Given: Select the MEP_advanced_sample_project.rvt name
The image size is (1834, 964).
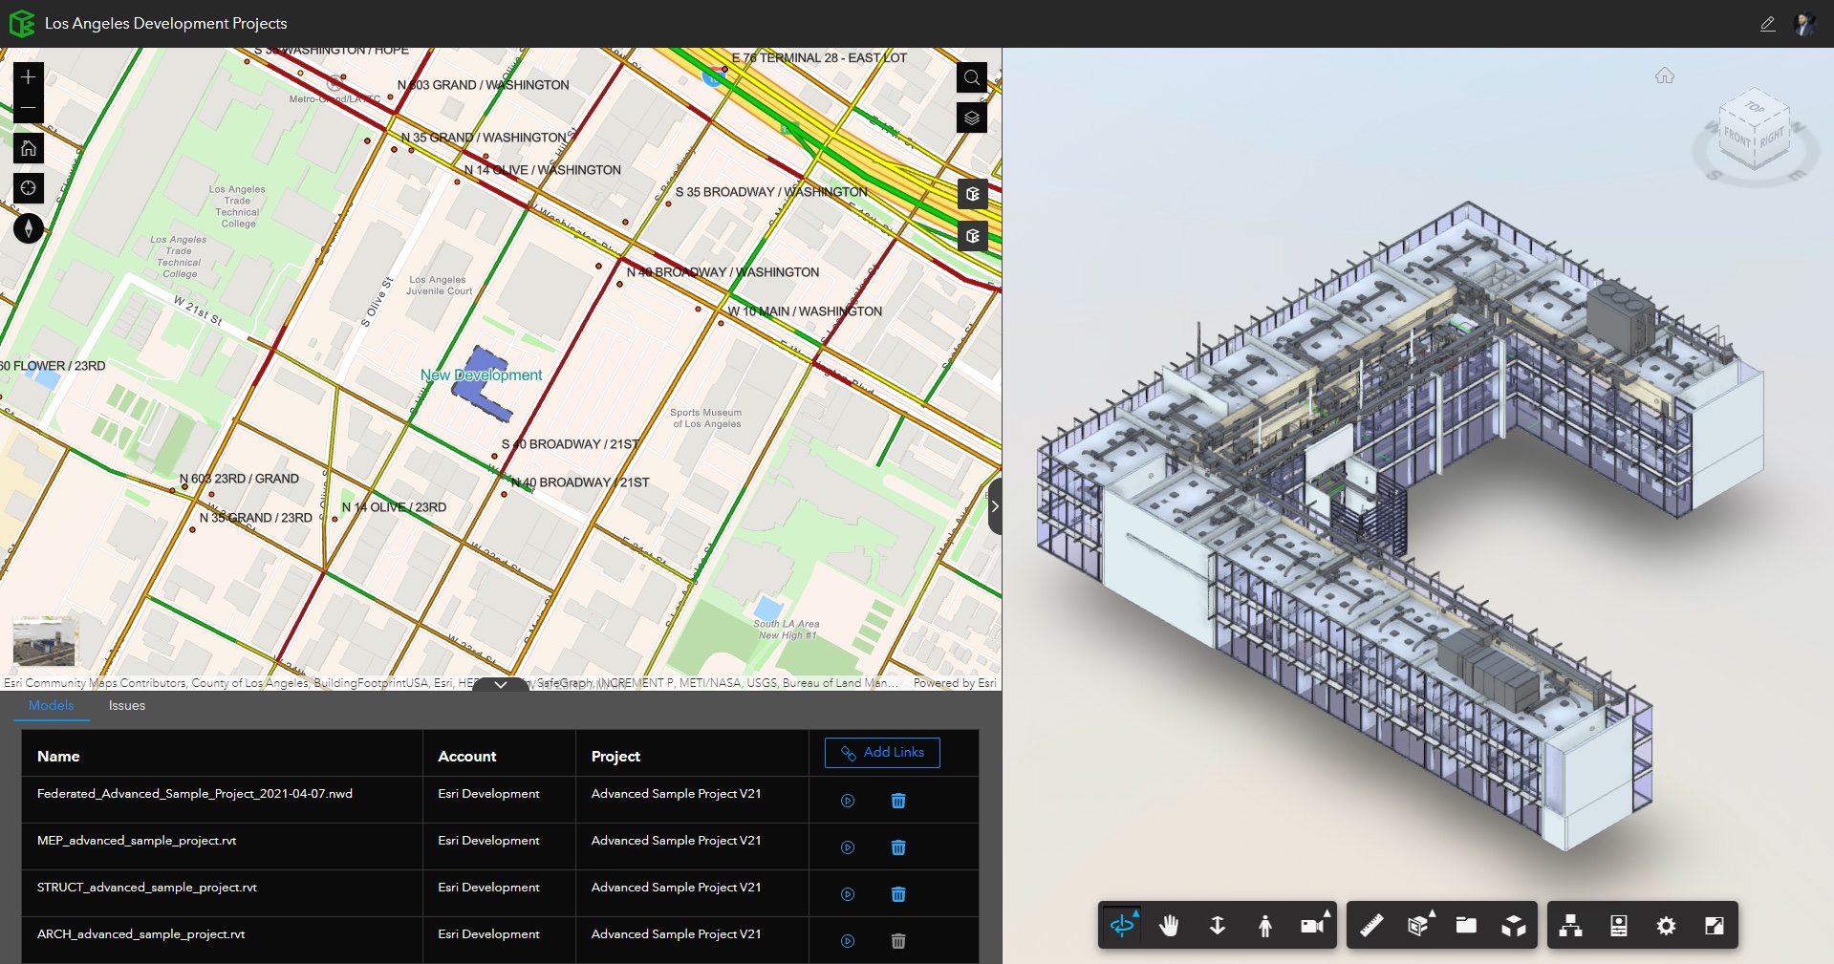Looking at the screenshot, I should point(137,841).
